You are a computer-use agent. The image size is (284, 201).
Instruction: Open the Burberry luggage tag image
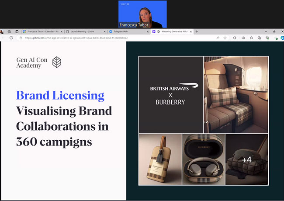point(160,159)
